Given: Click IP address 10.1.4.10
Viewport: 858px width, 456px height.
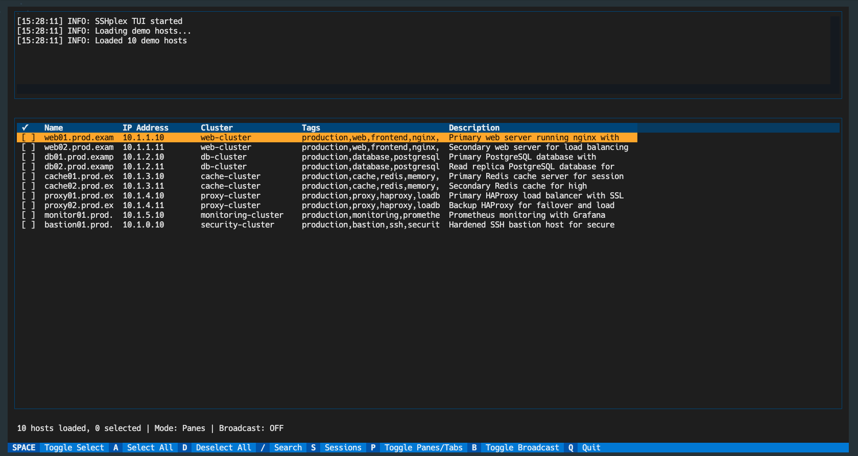Looking at the screenshot, I should coord(144,196).
